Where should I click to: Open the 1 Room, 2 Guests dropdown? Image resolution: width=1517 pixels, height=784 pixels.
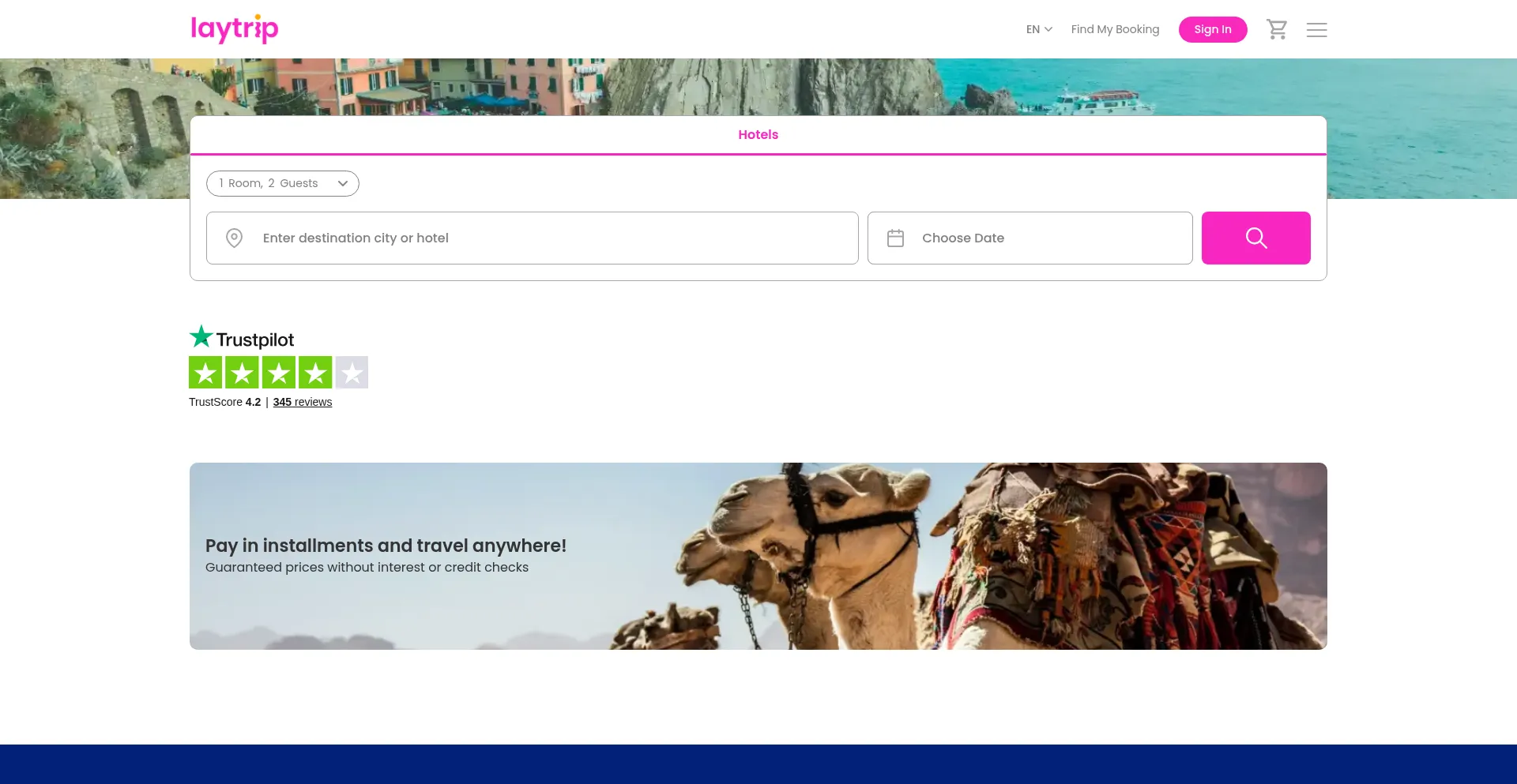(283, 183)
